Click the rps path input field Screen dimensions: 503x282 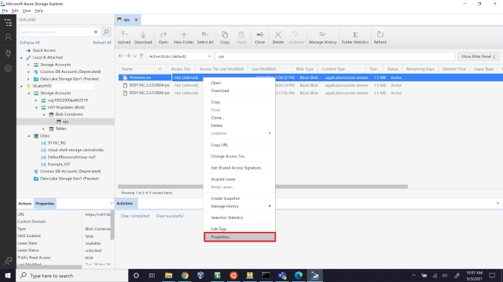tap(335, 56)
